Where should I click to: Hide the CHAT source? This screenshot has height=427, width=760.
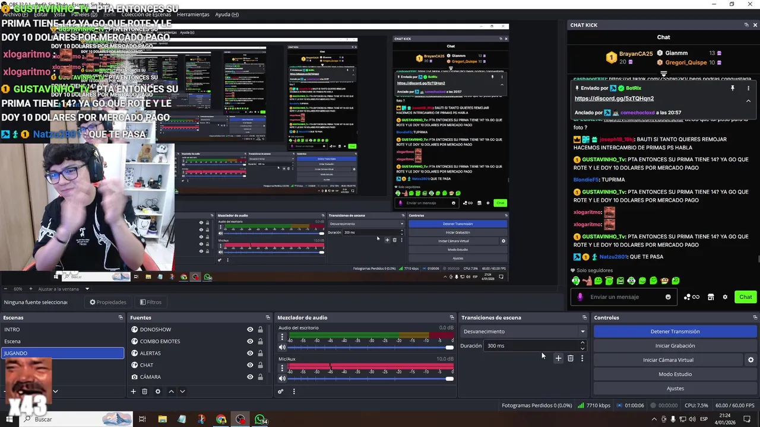click(x=250, y=365)
